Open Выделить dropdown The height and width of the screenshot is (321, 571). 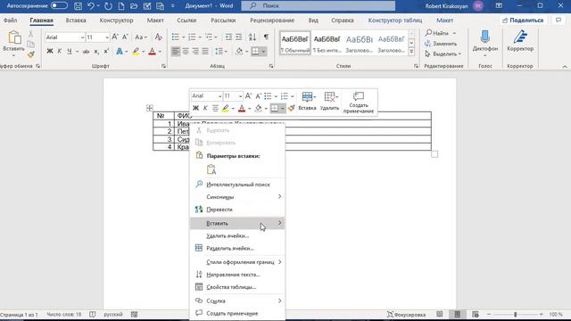click(x=443, y=53)
